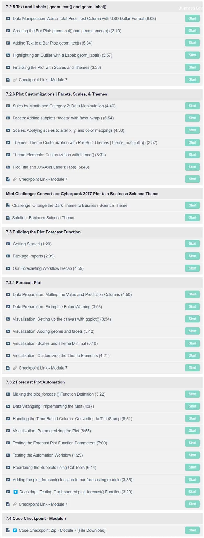
Task: Click video icon beside Adding Text to a Bar Plot
Action: (x=8, y=43)
